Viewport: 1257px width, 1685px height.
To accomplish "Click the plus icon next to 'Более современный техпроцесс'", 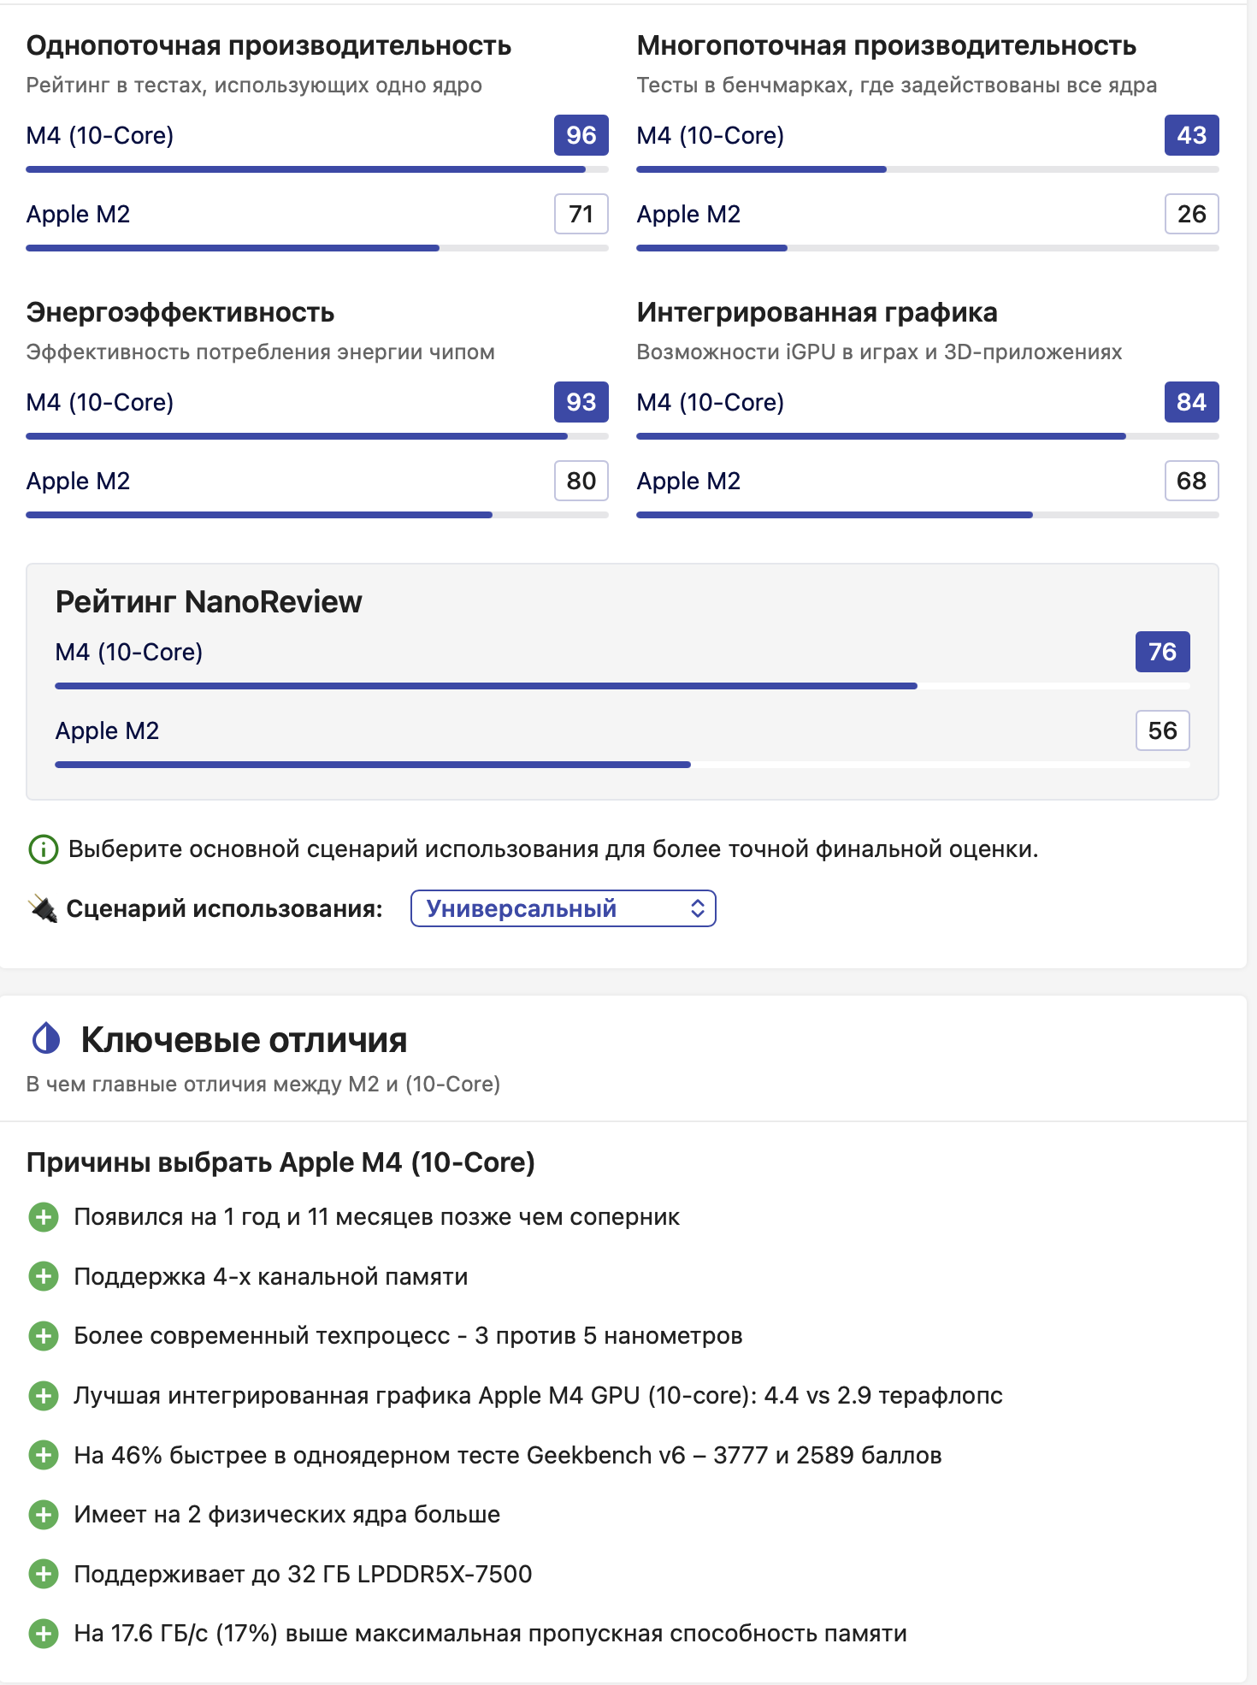I will pyautogui.click(x=44, y=1336).
